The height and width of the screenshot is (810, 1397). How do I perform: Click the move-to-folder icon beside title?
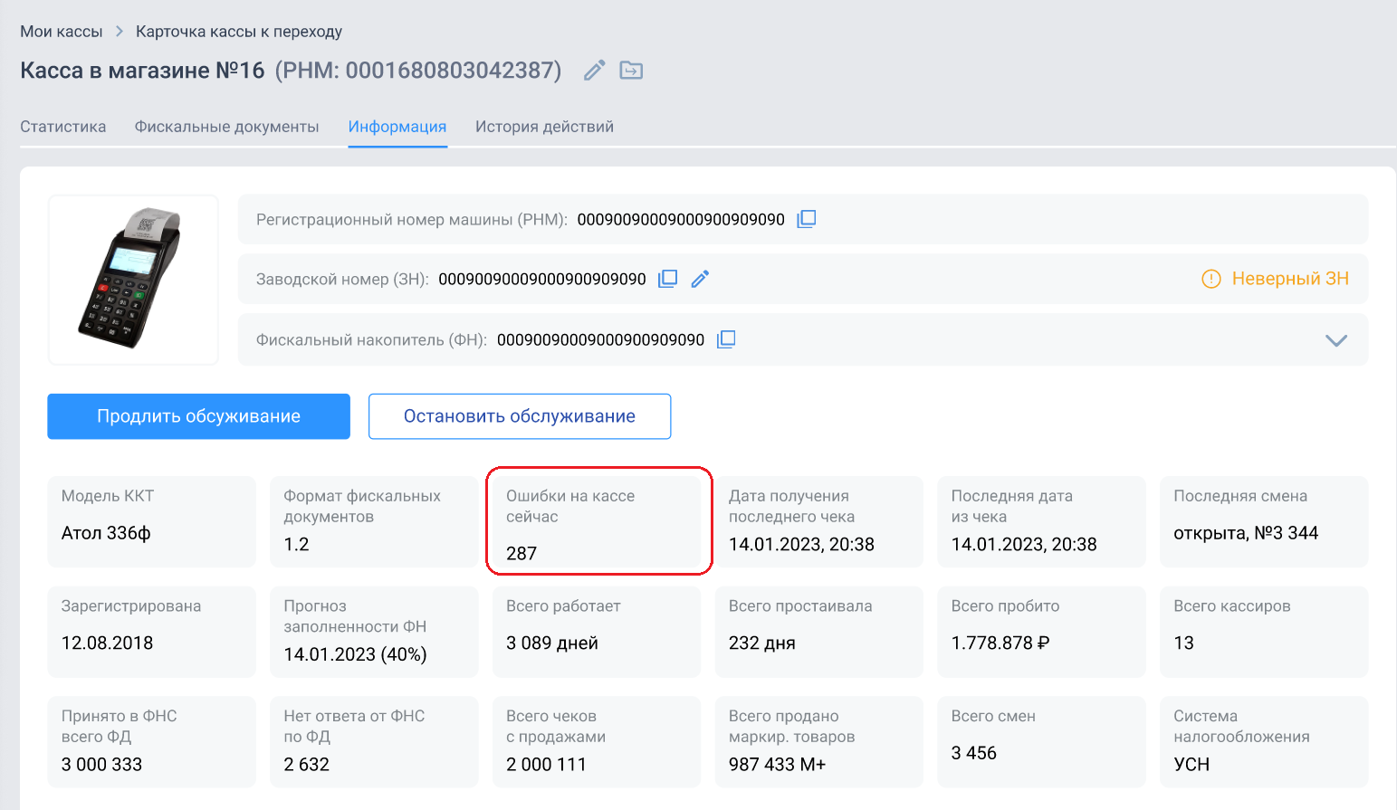point(631,70)
